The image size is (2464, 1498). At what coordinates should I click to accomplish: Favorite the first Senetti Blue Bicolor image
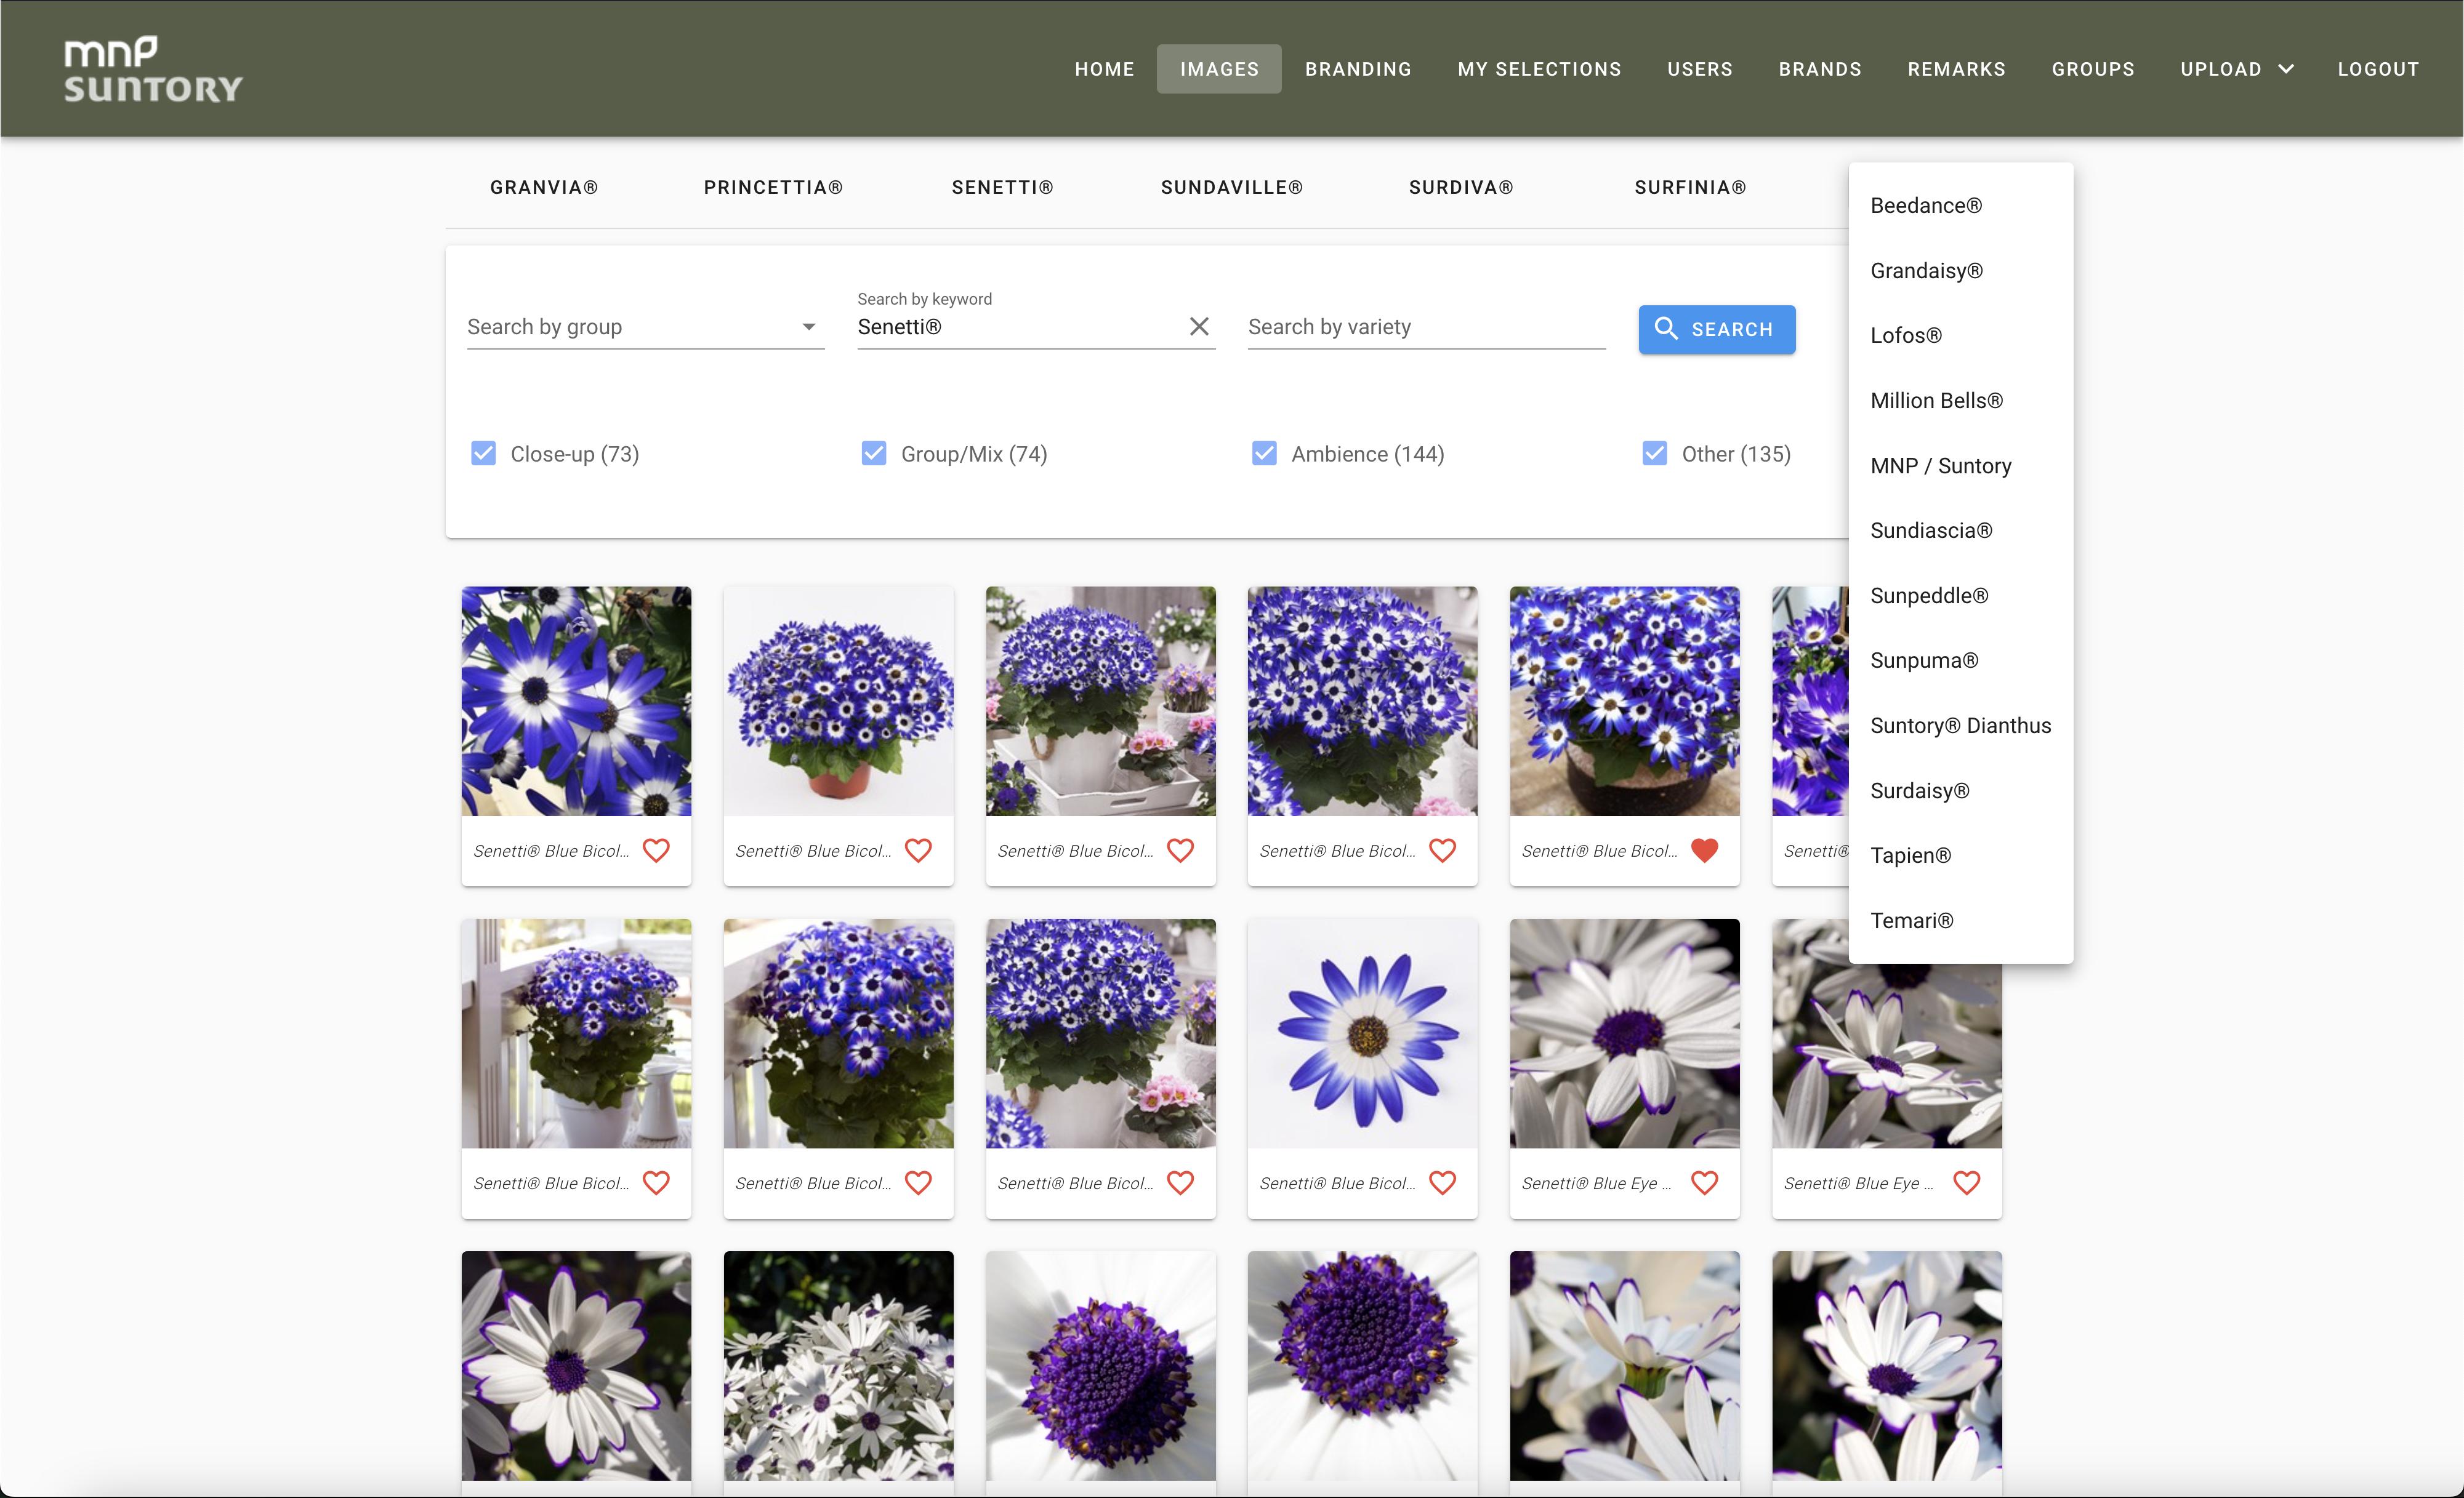pos(656,851)
